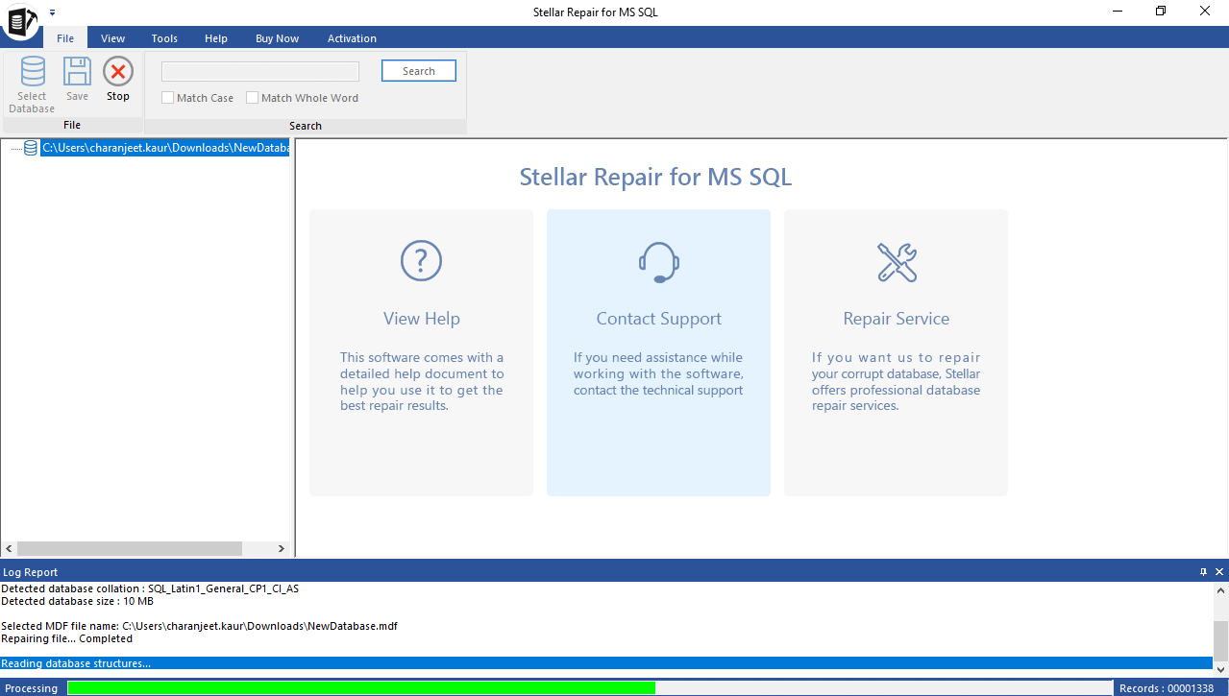
Task: Click the Search button
Action: [x=419, y=71]
